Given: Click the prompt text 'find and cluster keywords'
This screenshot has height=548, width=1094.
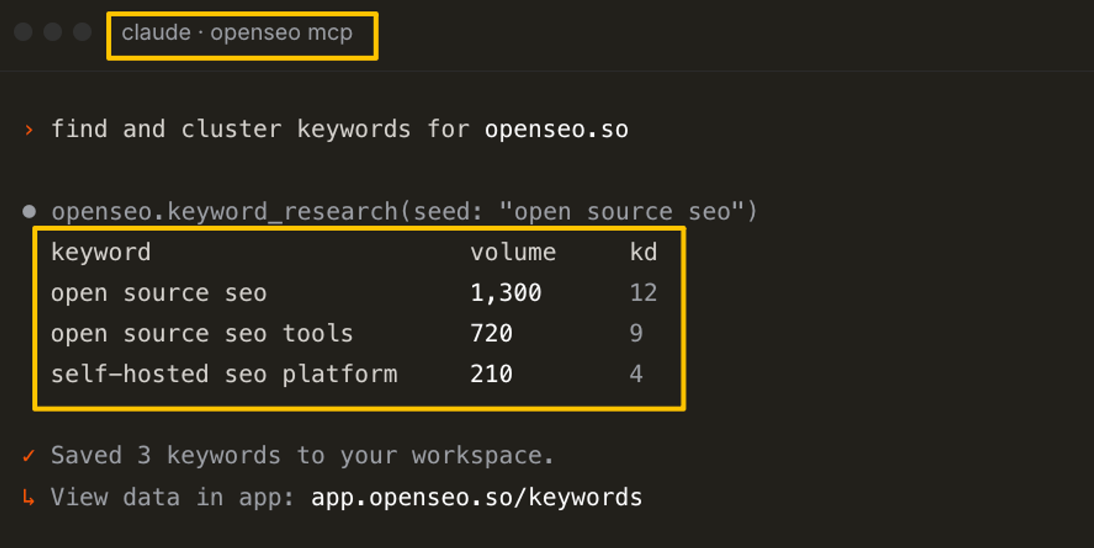Looking at the screenshot, I should click(231, 129).
